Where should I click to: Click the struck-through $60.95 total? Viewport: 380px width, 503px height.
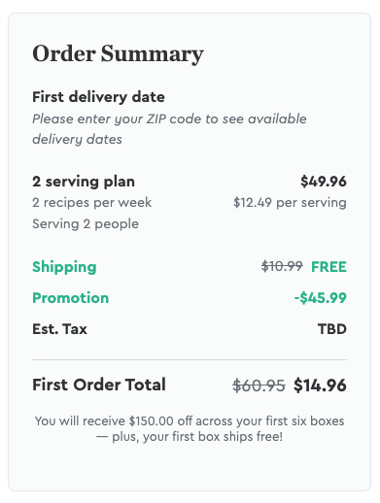click(x=259, y=386)
